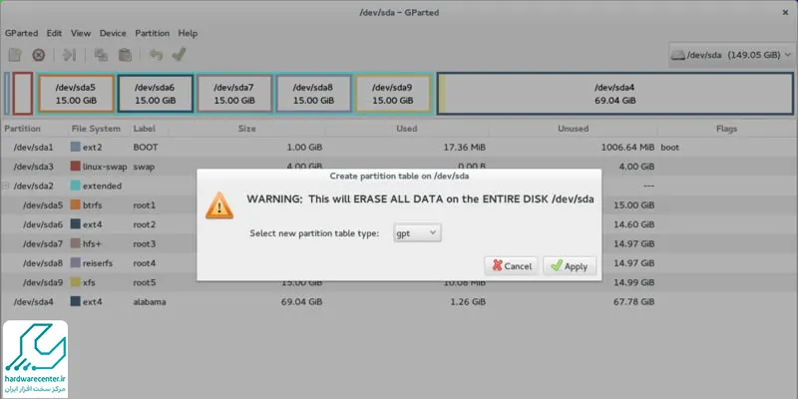Image resolution: width=798 pixels, height=399 pixels.
Task: Click the btrfs file system color swatch
Action: 76,205
